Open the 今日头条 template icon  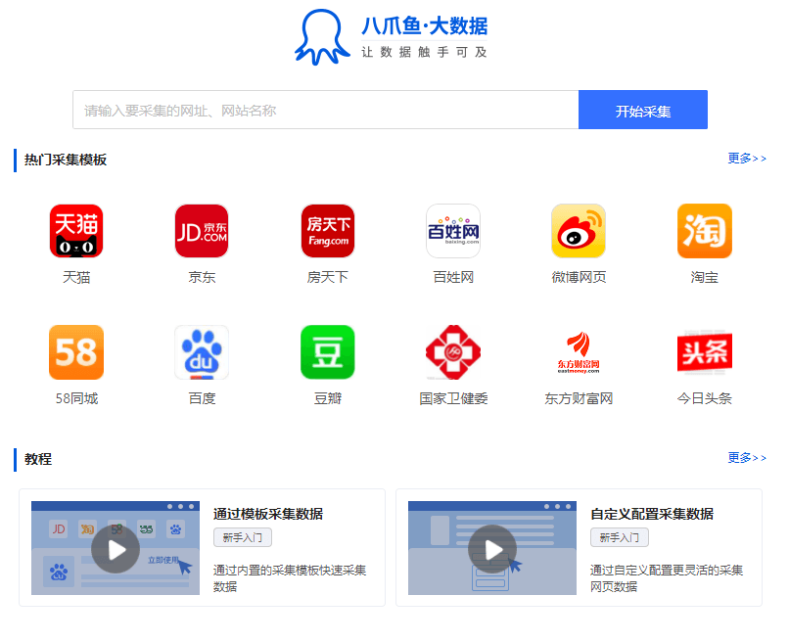[x=705, y=352]
